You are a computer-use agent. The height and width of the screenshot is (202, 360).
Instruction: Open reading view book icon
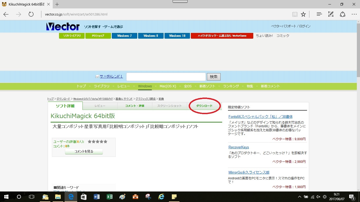tap(295, 14)
